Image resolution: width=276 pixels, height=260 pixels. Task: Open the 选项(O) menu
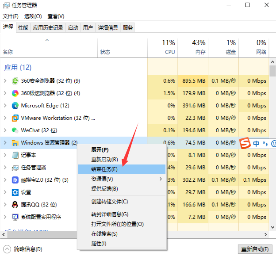click(x=33, y=16)
